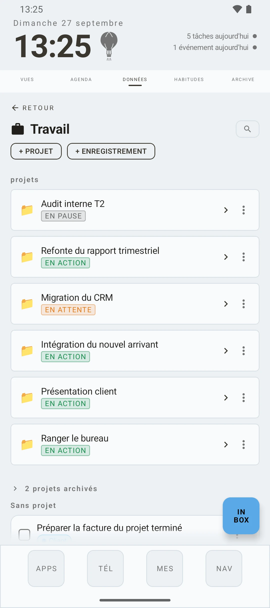Open Ranger le bureau via its chevron
This screenshot has width=270, height=608.
coord(226,444)
